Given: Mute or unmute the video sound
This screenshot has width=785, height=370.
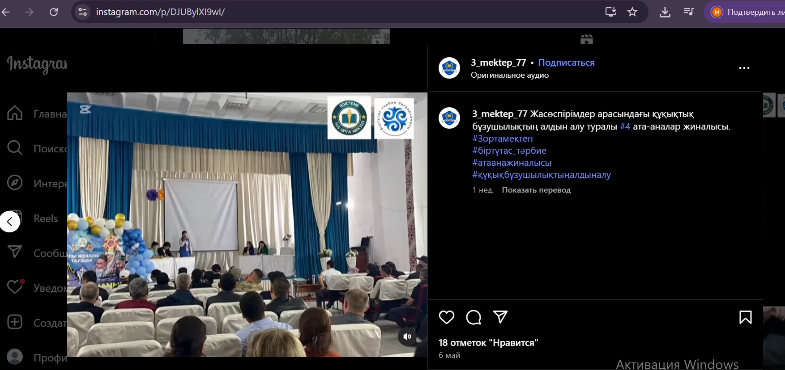Looking at the screenshot, I should point(407,336).
